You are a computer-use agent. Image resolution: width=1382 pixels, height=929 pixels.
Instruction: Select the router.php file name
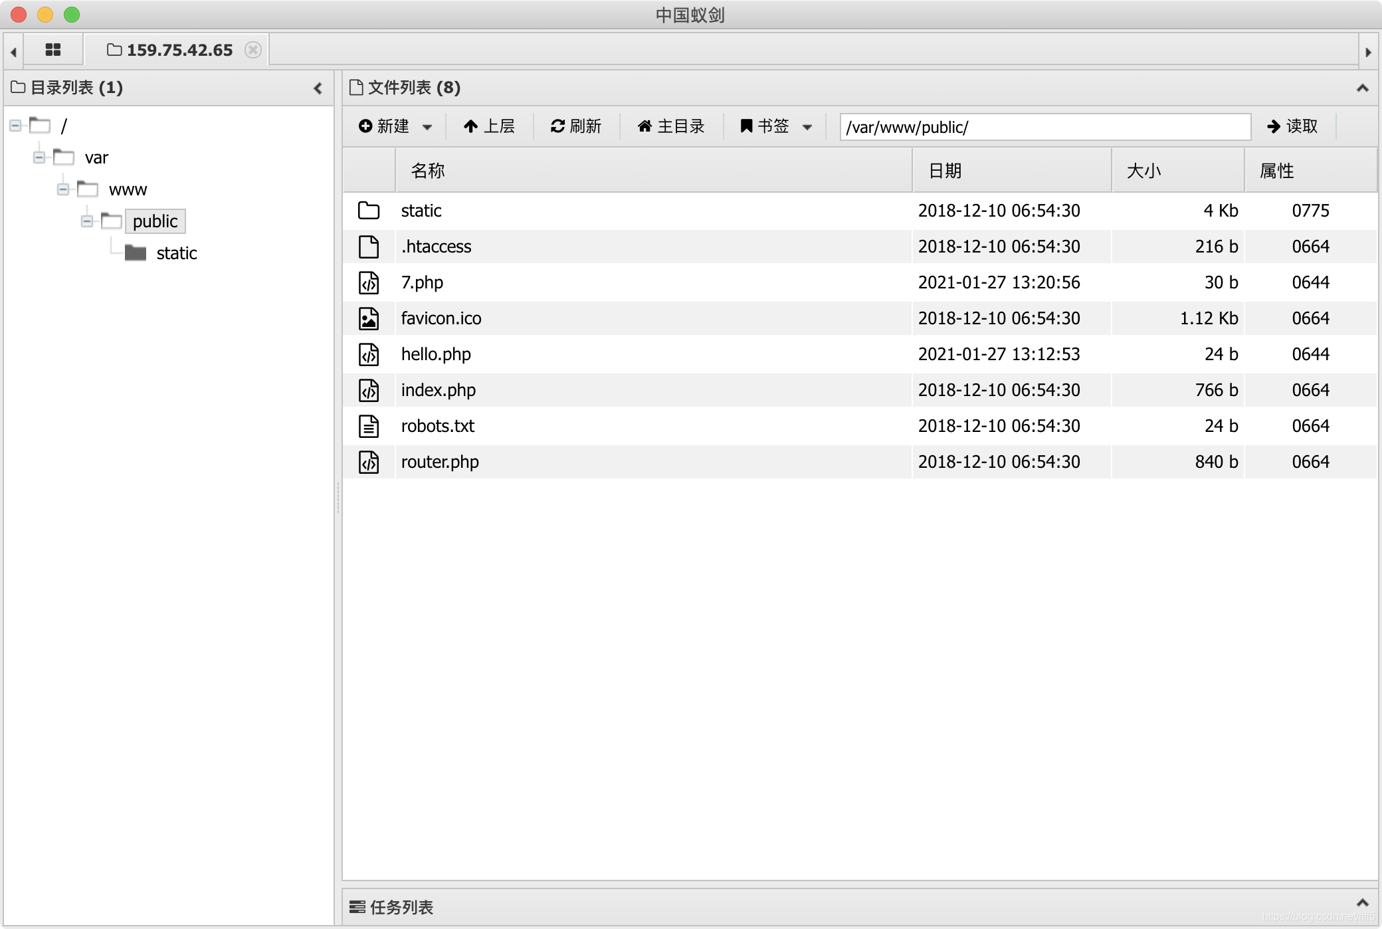[x=440, y=462]
